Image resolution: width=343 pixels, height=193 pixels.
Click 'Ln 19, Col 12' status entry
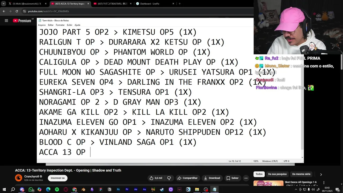click(x=234, y=161)
